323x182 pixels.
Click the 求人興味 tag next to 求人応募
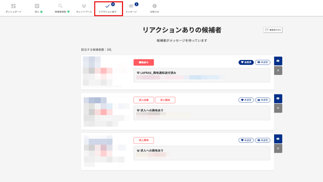tap(165, 100)
